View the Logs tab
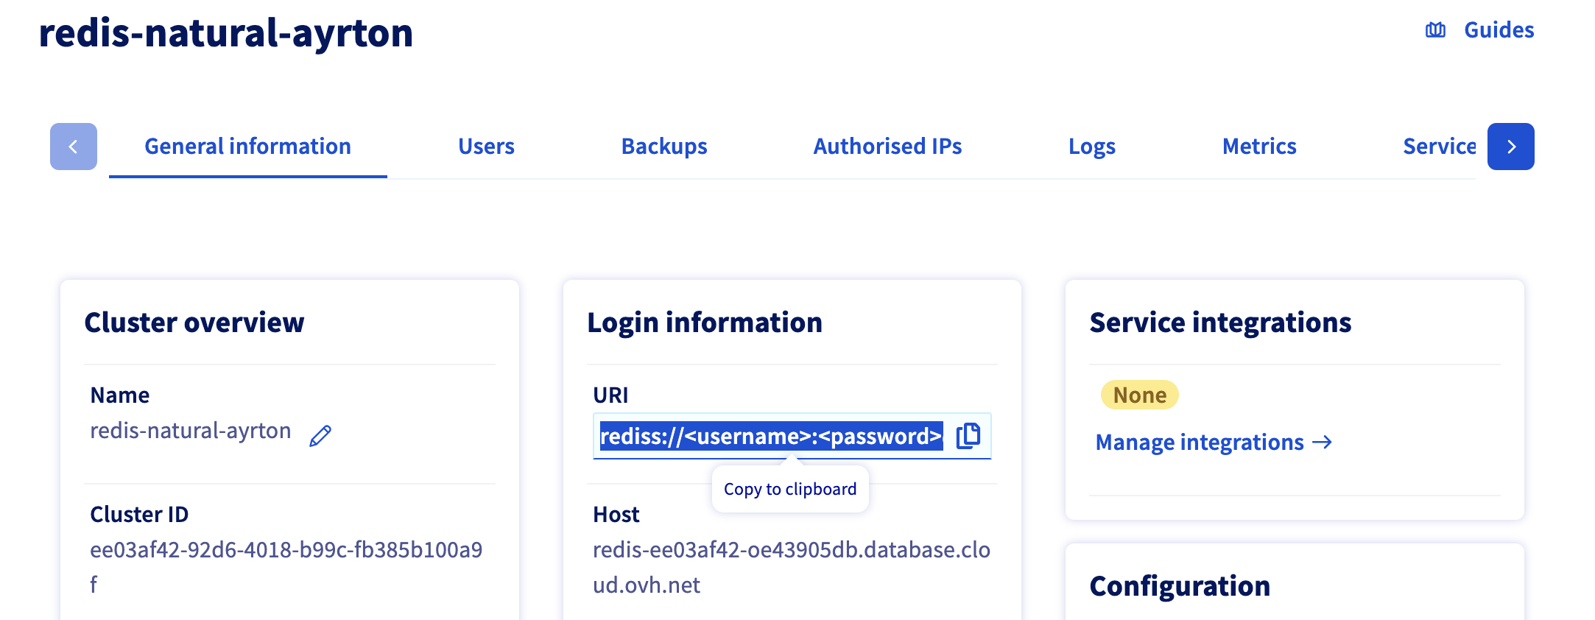This screenshot has width=1595, height=620. (1092, 147)
